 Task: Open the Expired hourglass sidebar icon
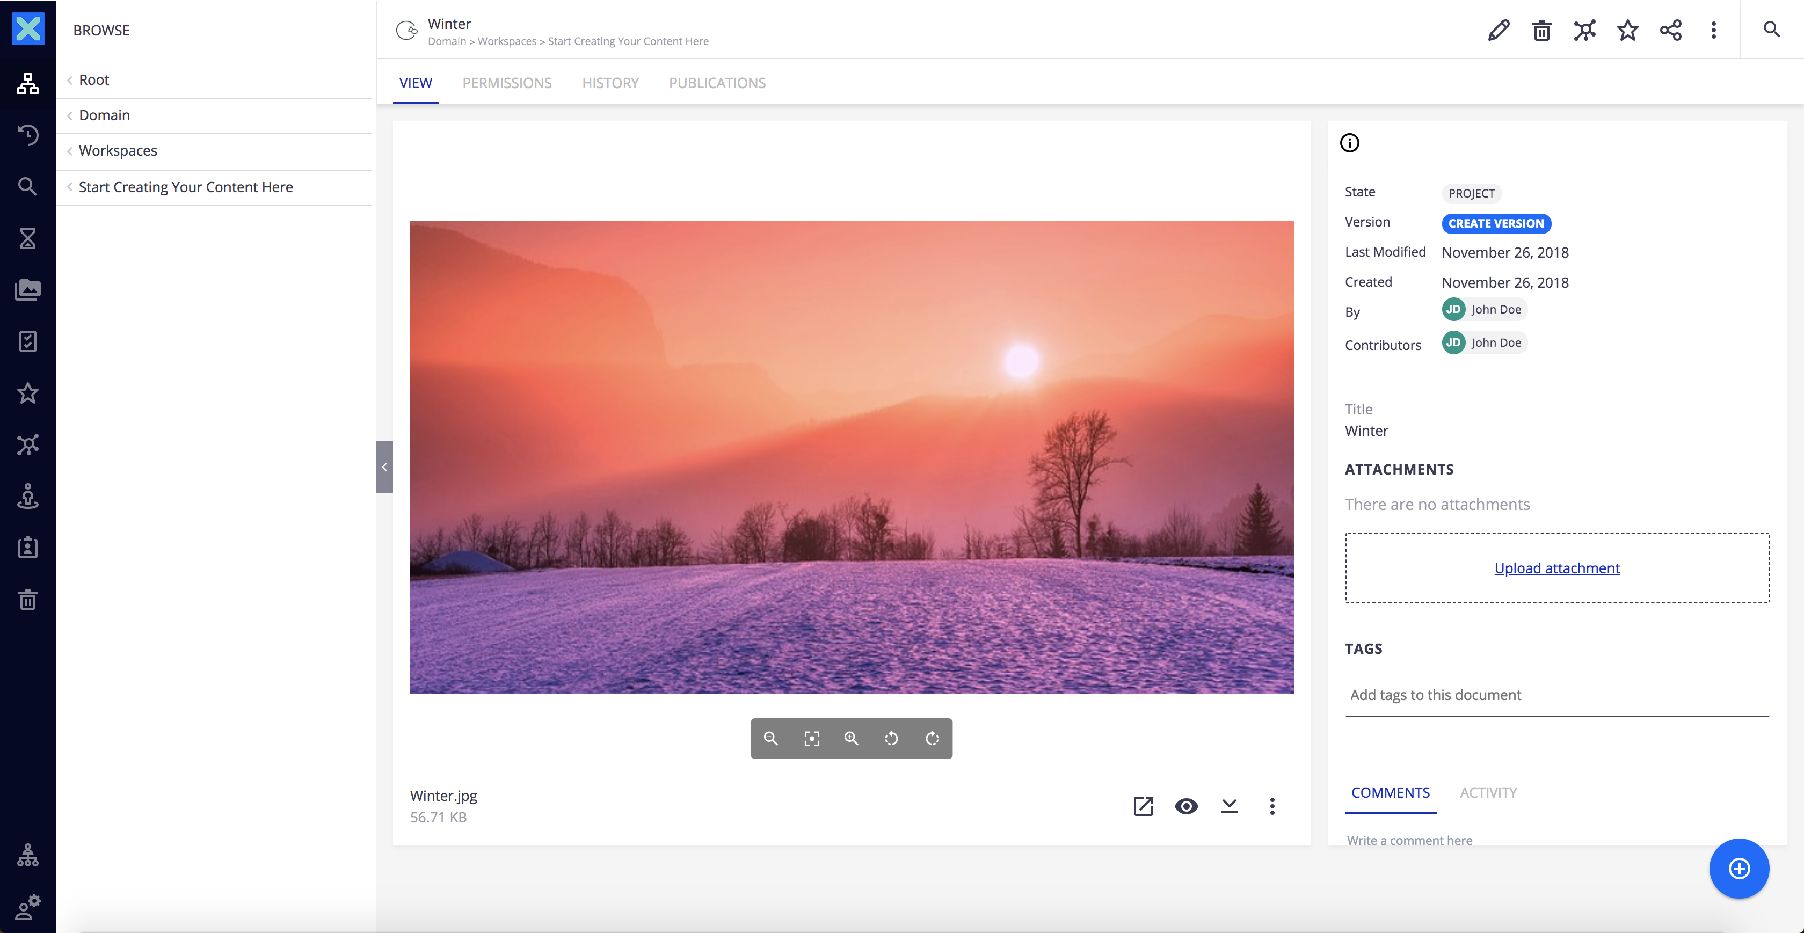coord(28,238)
